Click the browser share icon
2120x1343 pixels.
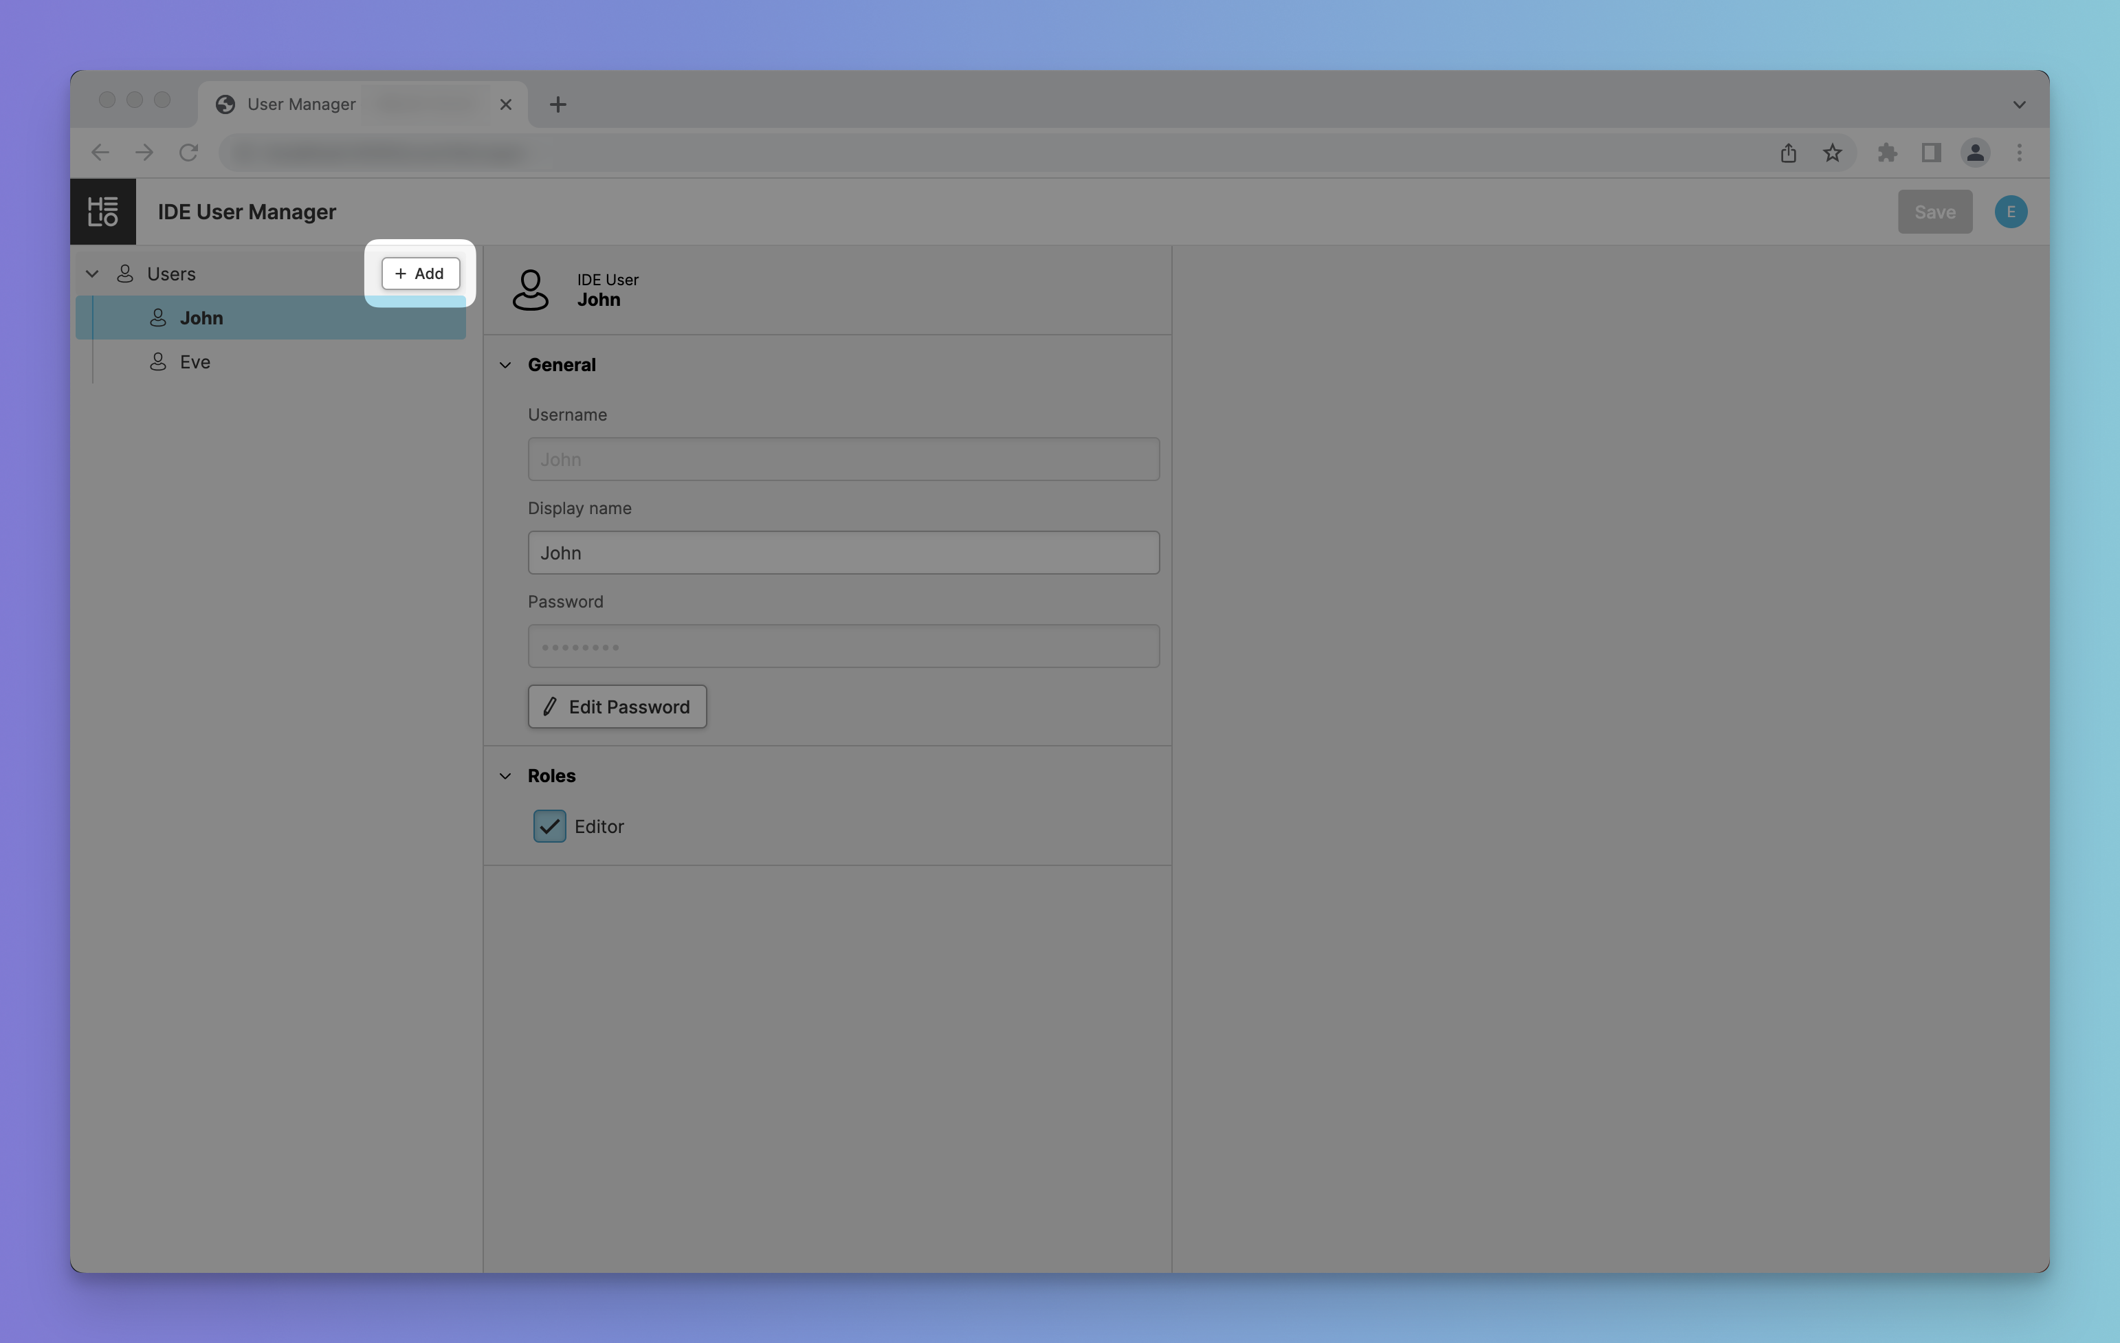1788,153
